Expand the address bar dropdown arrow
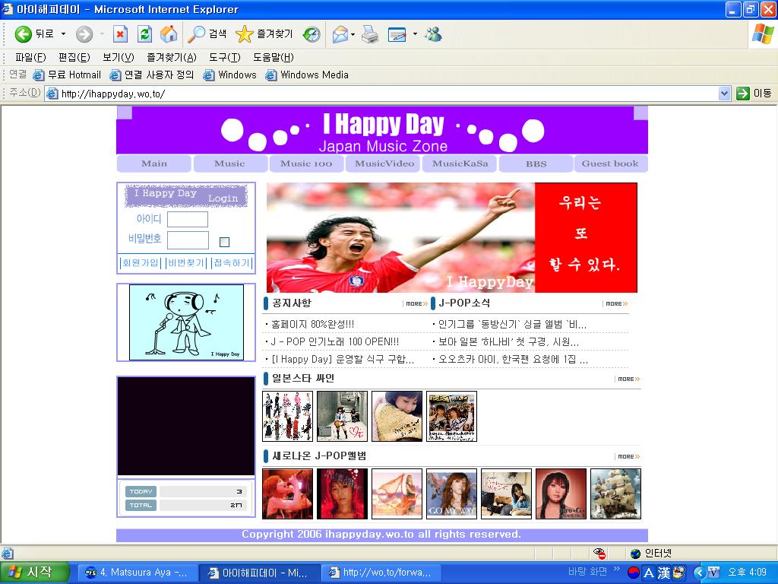This screenshot has width=778, height=584. 724,94
